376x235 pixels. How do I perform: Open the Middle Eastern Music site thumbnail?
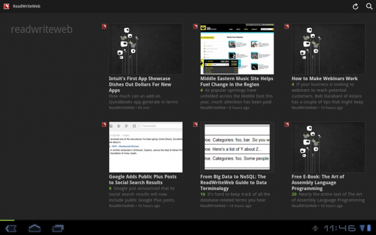click(x=237, y=49)
